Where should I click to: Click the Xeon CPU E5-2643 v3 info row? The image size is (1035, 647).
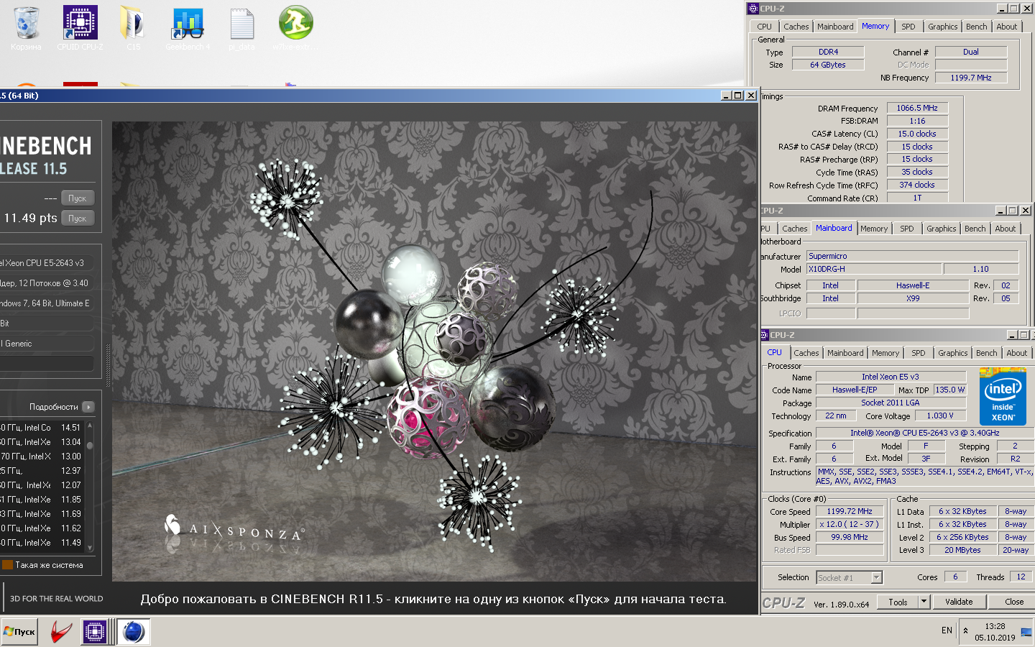point(47,263)
